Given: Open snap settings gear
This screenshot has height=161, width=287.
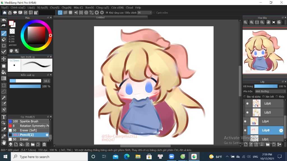Looking at the screenshot, I should [x=102, y=13].
